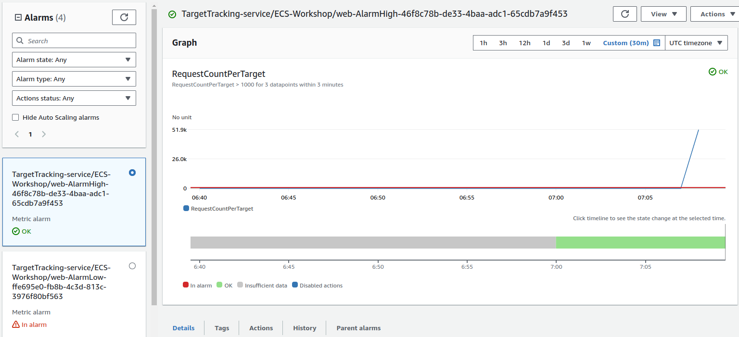
Task: Set the graph time range to 3h
Action: pos(503,43)
